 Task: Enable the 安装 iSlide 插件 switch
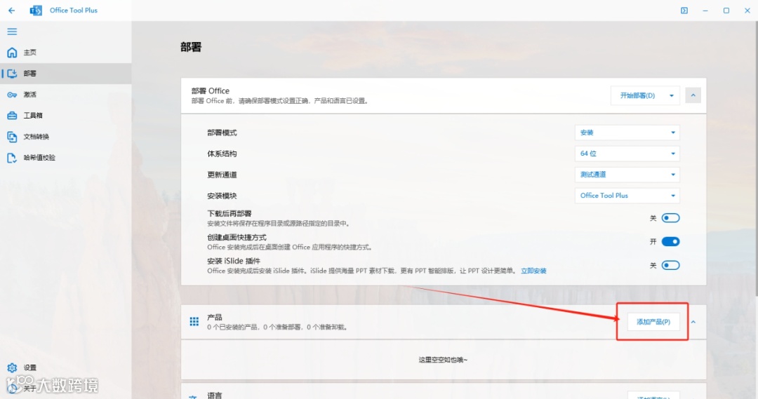click(670, 265)
